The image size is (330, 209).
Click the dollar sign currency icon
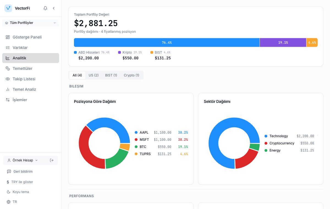(x=8, y=182)
